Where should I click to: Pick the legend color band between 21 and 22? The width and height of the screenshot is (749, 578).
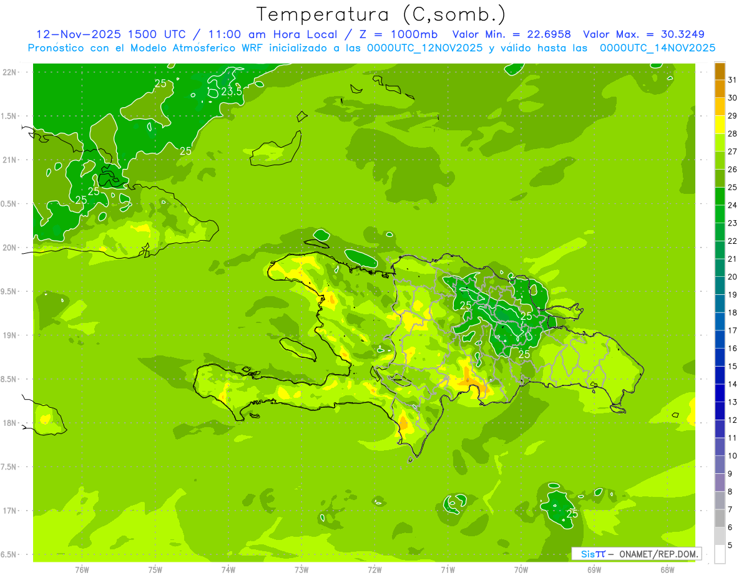[720, 250]
